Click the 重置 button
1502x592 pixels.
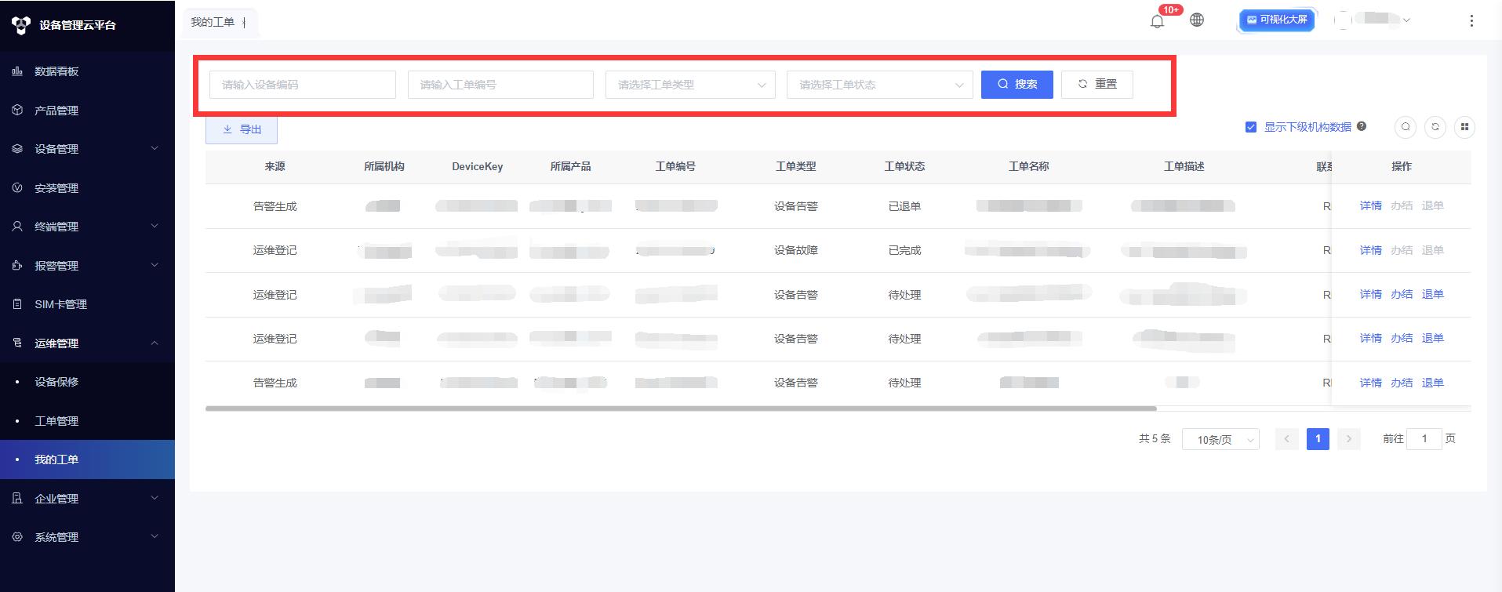pos(1096,84)
